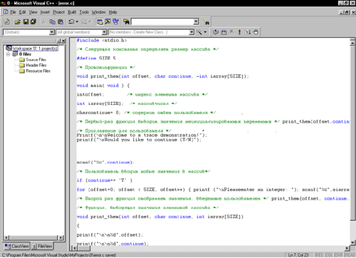Click the Cut scissors icon

click(x=43, y=22)
